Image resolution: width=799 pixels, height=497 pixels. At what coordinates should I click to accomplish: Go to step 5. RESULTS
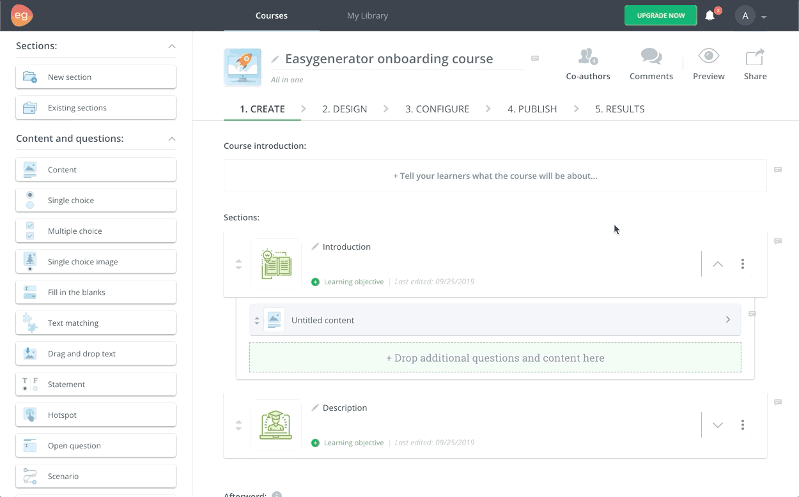(x=620, y=109)
